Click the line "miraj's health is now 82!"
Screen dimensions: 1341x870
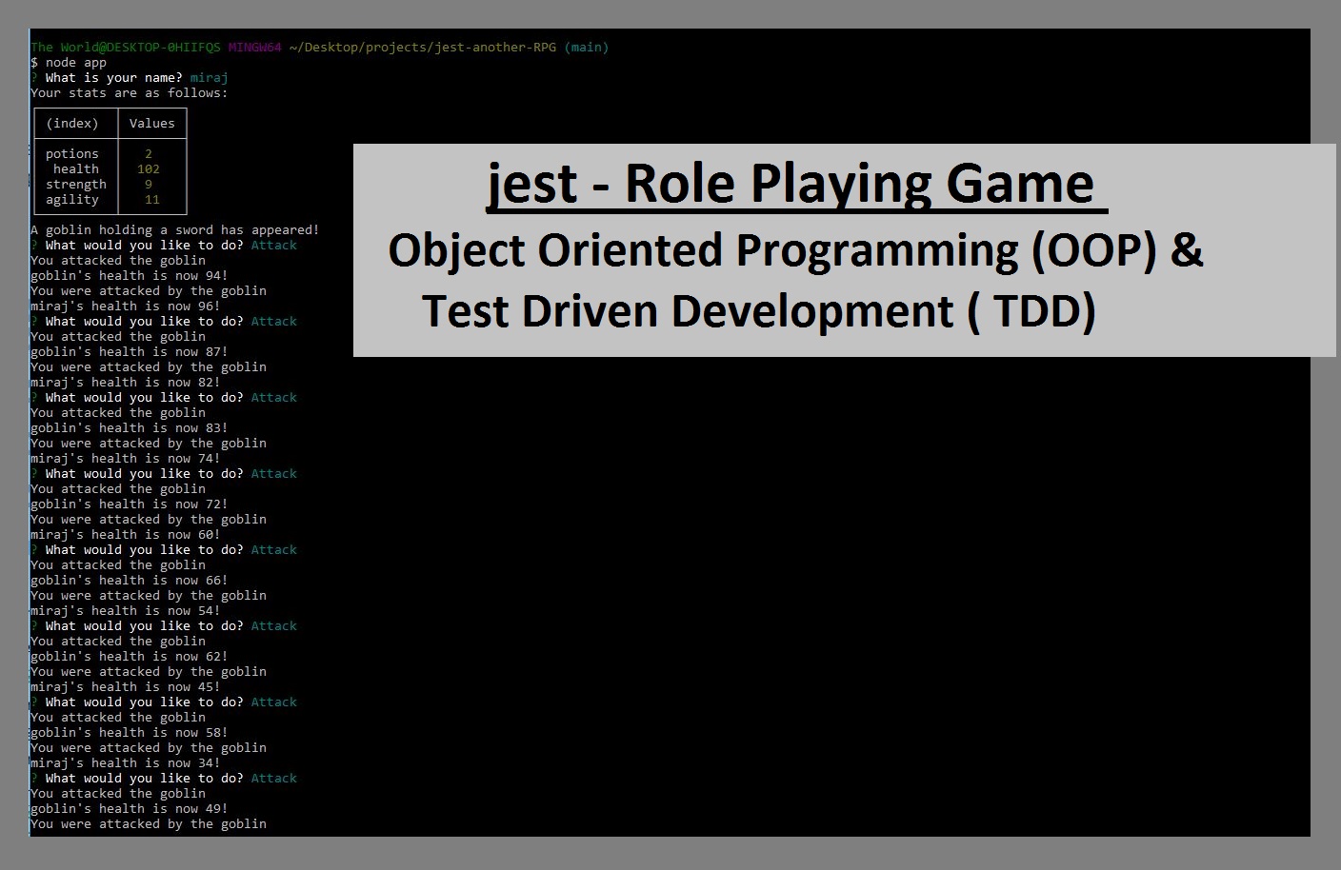click(x=126, y=382)
